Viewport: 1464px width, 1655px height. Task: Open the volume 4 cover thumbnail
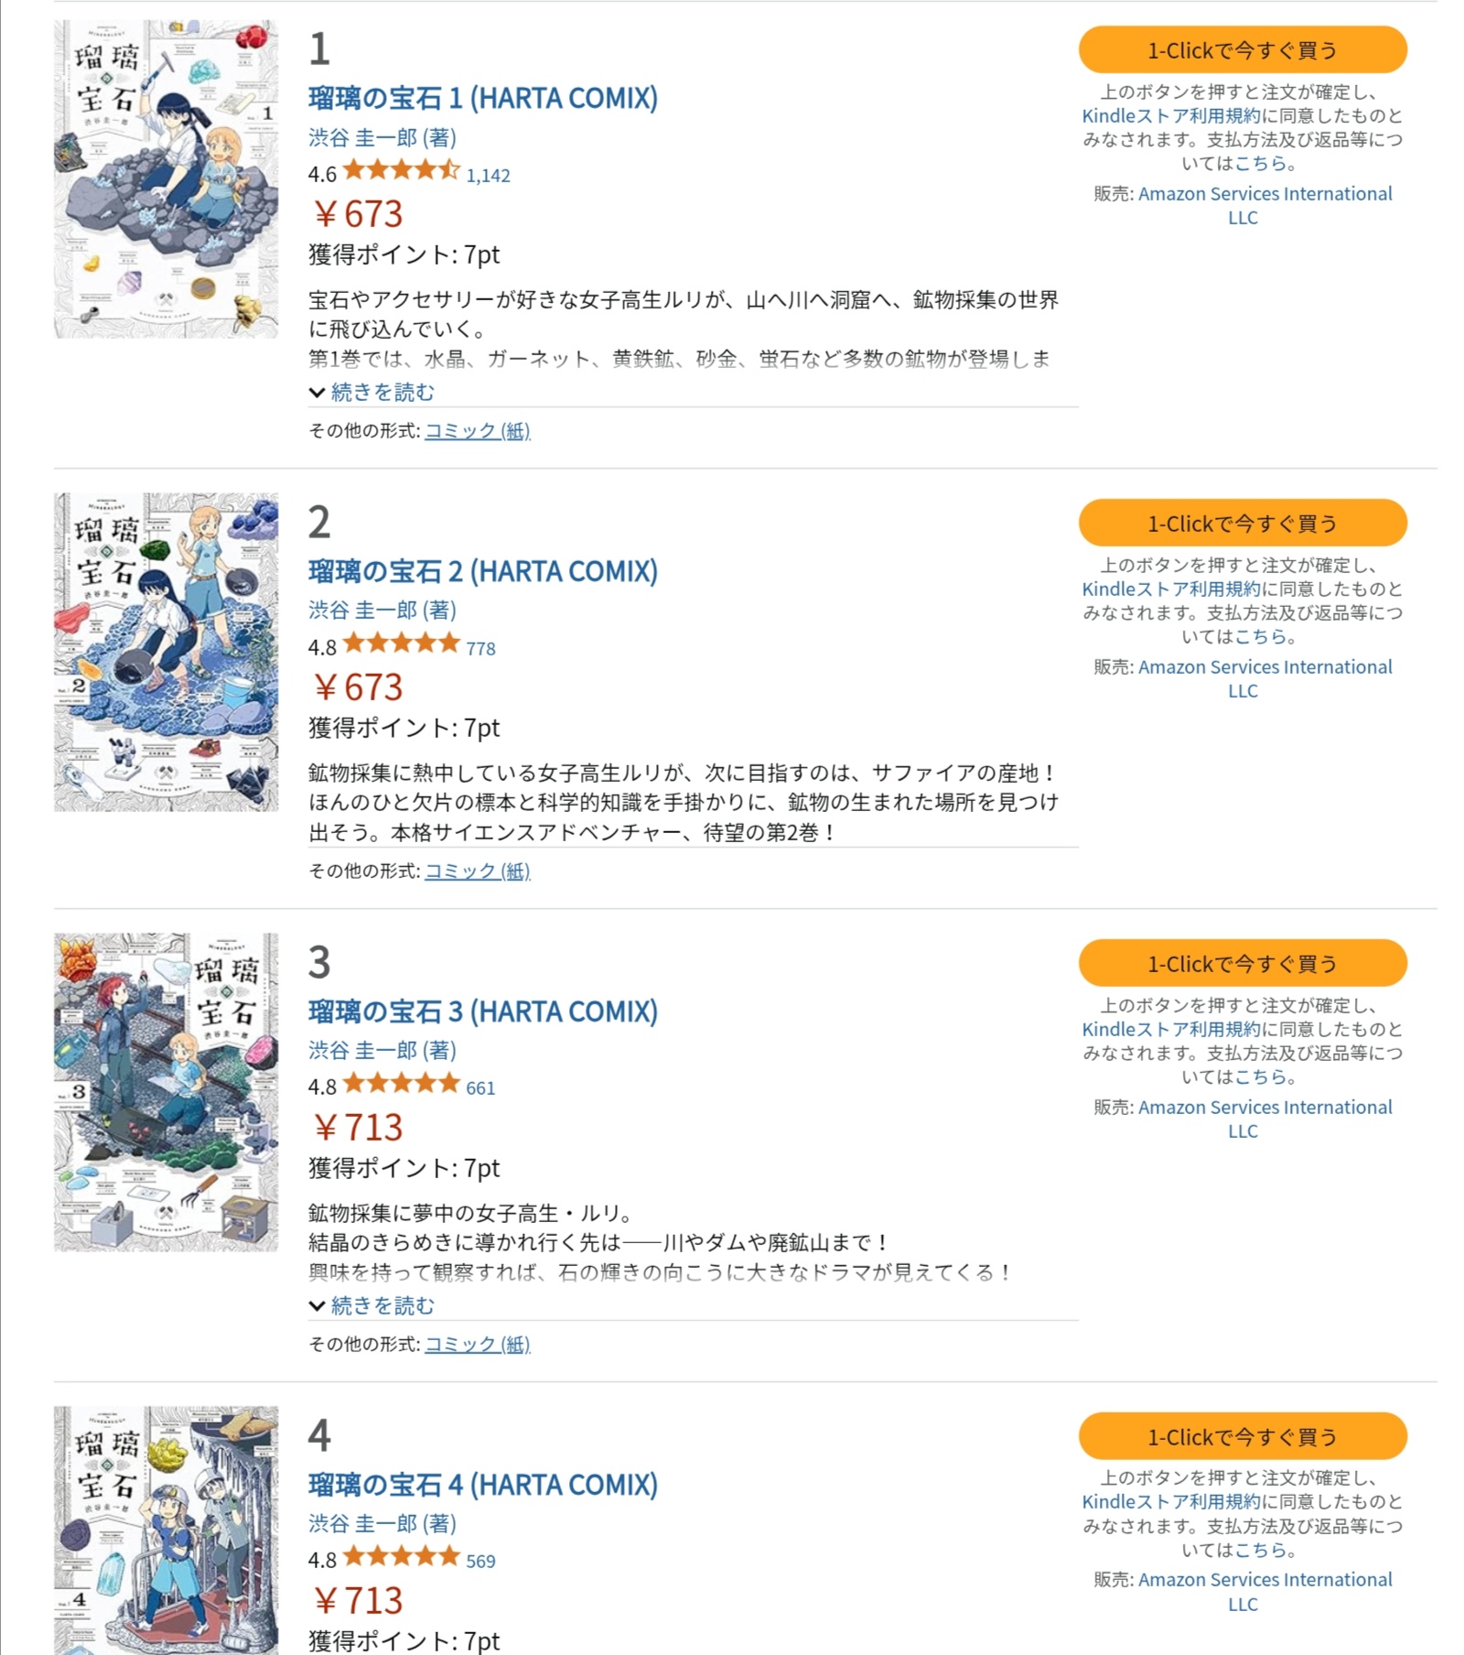pyautogui.click(x=166, y=1531)
